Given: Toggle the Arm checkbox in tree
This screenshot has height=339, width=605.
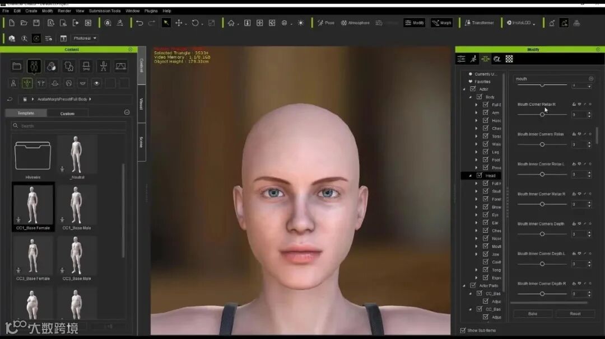Looking at the screenshot, I should tap(486, 112).
